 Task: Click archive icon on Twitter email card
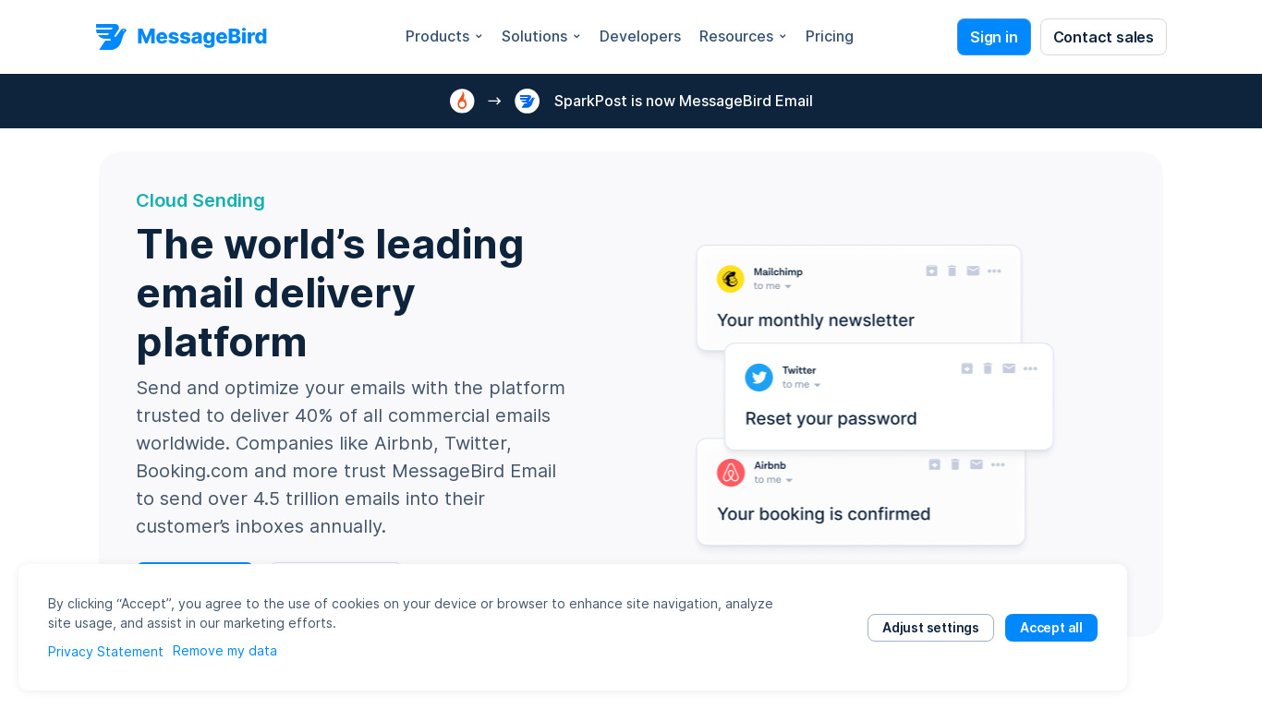pyautogui.click(x=967, y=368)
